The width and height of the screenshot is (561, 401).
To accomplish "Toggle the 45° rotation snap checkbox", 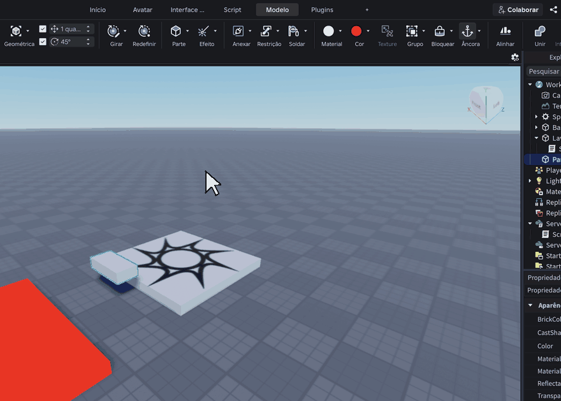I will (43, 42).
